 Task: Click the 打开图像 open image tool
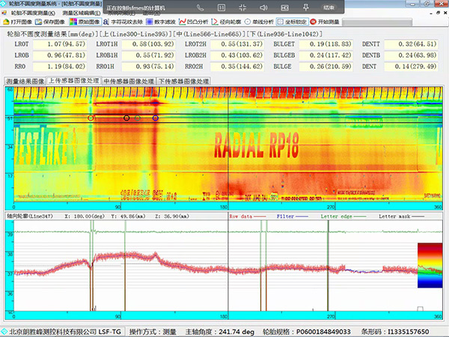point(17,22)
